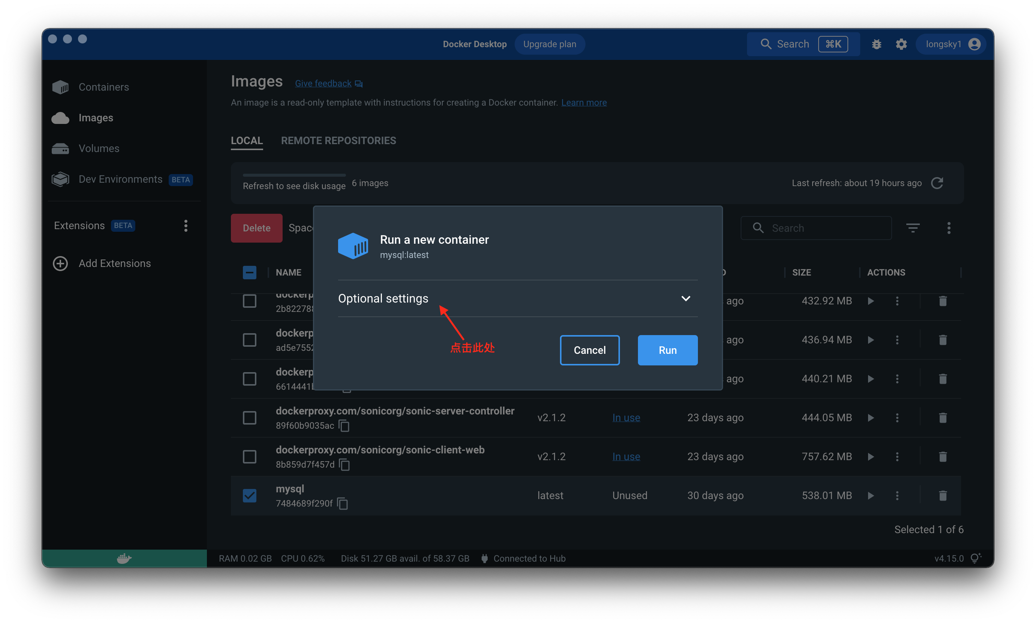Check the sonic-client-web row checkbox
This screenshot has height=623, width=1036.
[x=249, y=456]
